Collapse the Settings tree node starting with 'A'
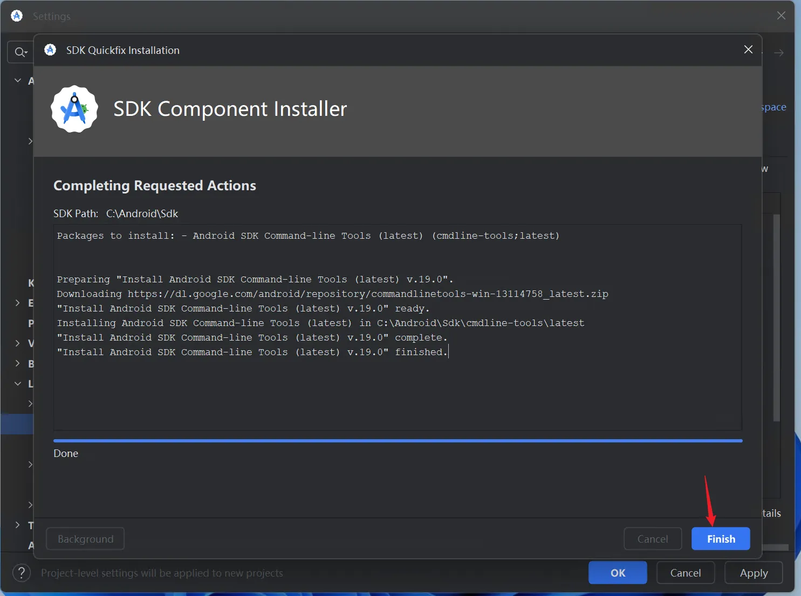 coord(18,81)
